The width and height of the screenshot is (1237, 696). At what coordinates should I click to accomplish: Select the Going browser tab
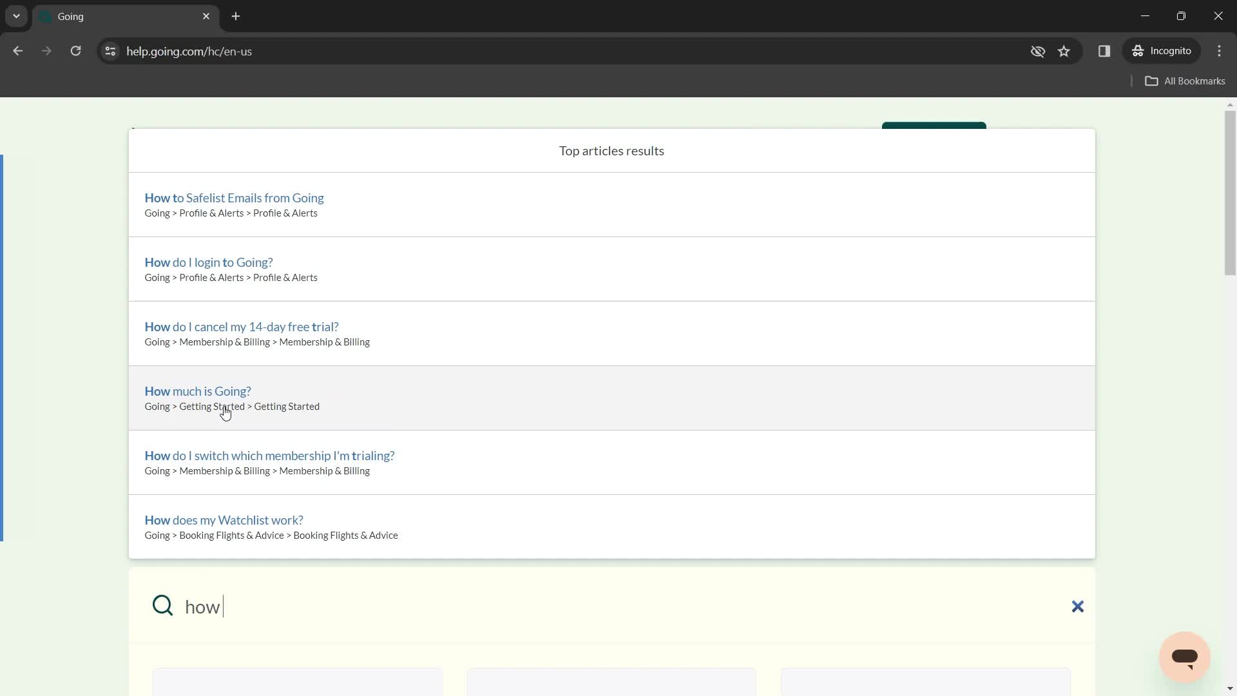point(126,17)
